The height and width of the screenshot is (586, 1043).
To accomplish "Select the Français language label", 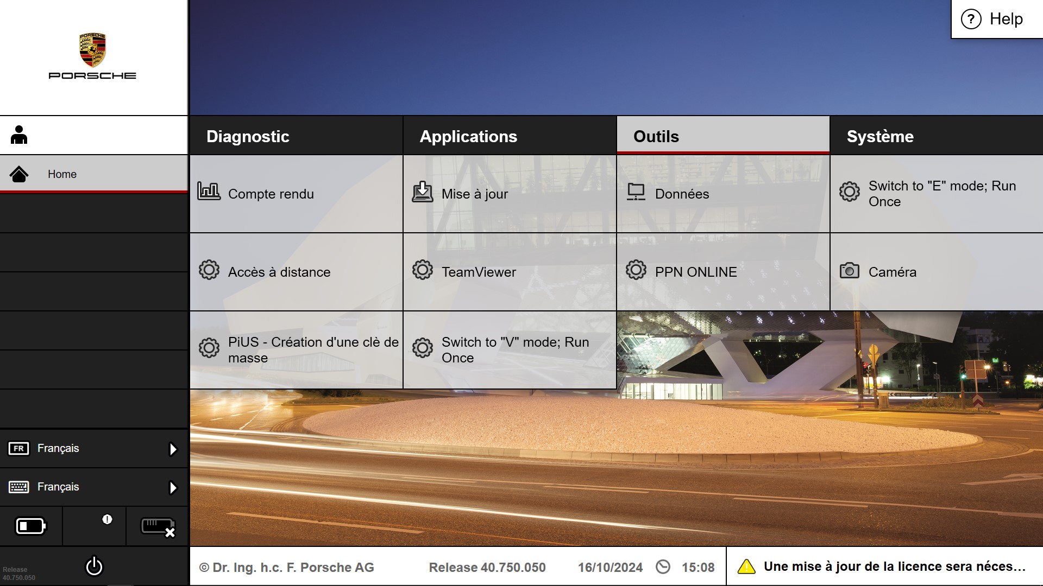I will pos(58,448).
